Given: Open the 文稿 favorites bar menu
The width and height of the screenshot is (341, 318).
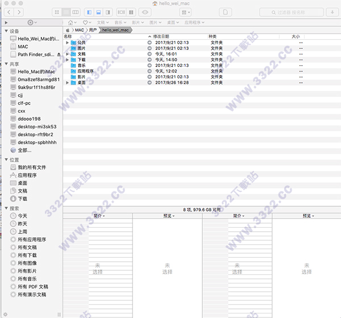Looking at the screenshot, I should (x=102, y=22).
